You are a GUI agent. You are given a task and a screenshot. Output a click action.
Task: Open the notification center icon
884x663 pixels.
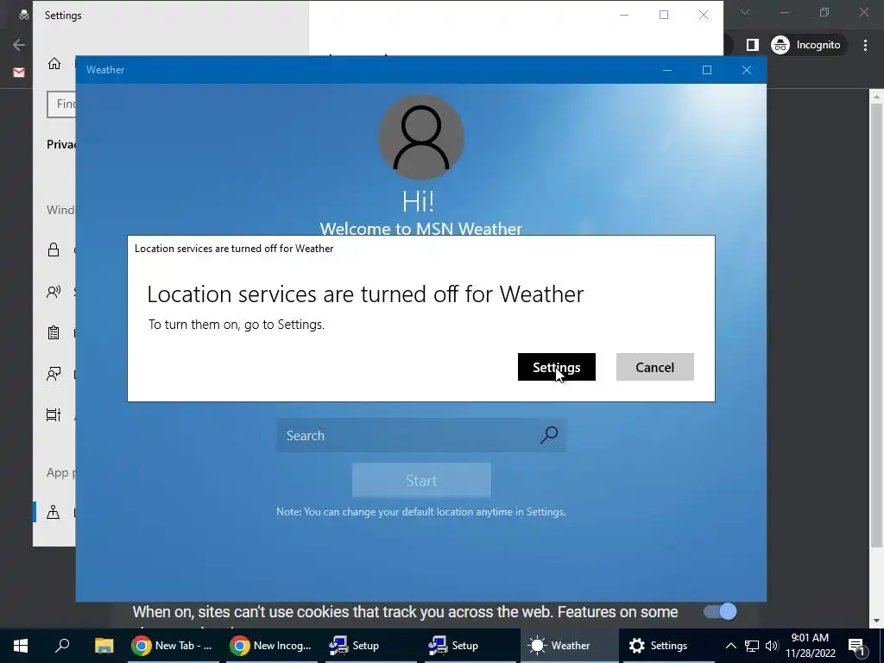point(856,646)
